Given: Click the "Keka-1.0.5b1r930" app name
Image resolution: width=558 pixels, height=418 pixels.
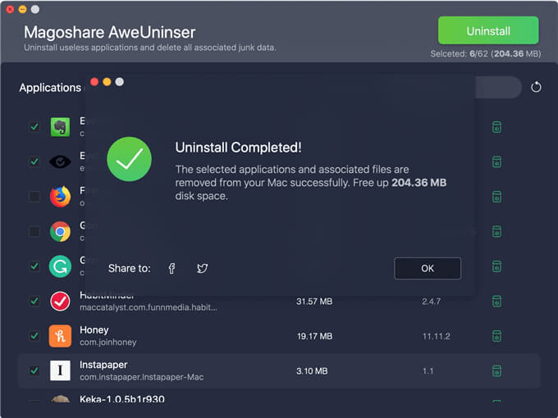Looking at the screenshot, I should point(122,399).
